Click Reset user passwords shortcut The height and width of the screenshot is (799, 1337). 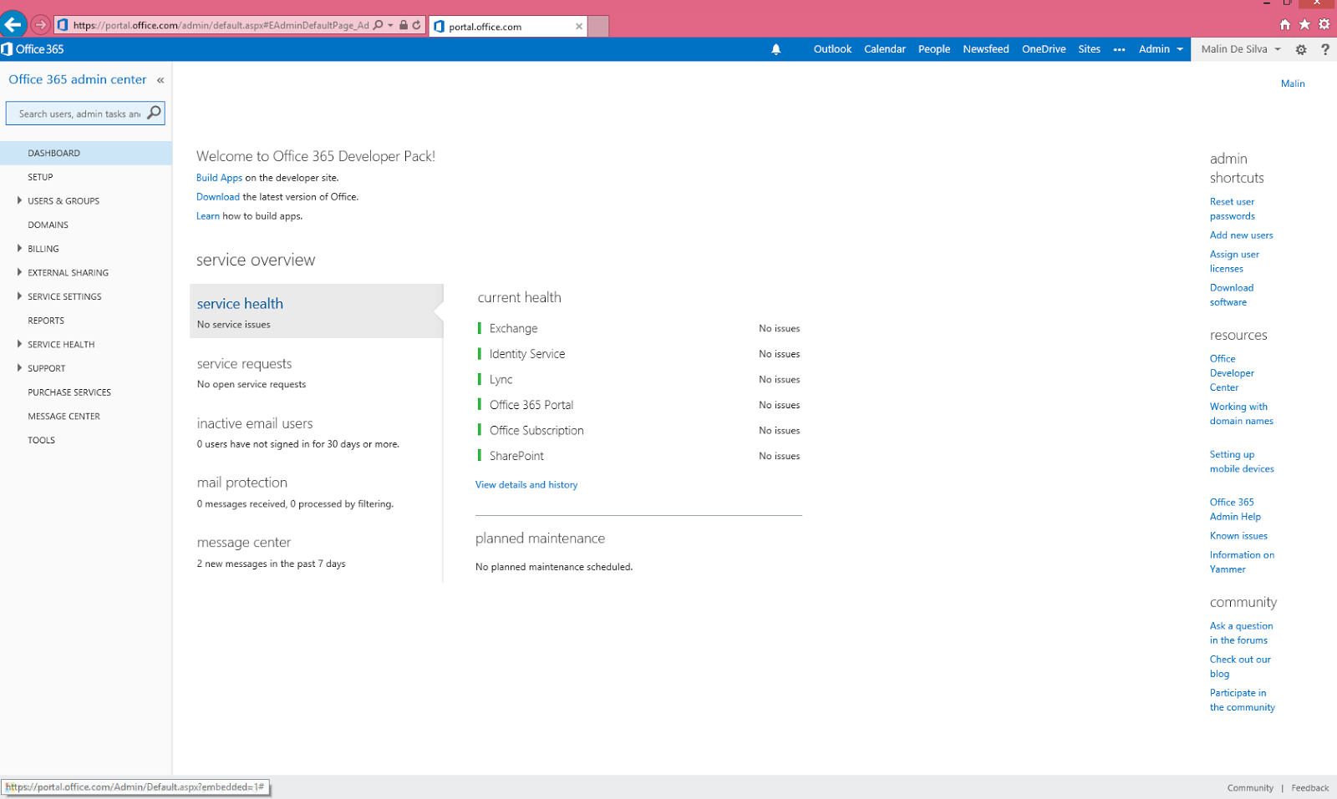coord(1233,209)
